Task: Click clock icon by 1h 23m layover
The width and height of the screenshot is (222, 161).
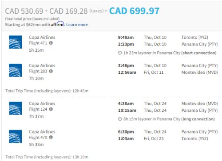Action: (120, 53)
